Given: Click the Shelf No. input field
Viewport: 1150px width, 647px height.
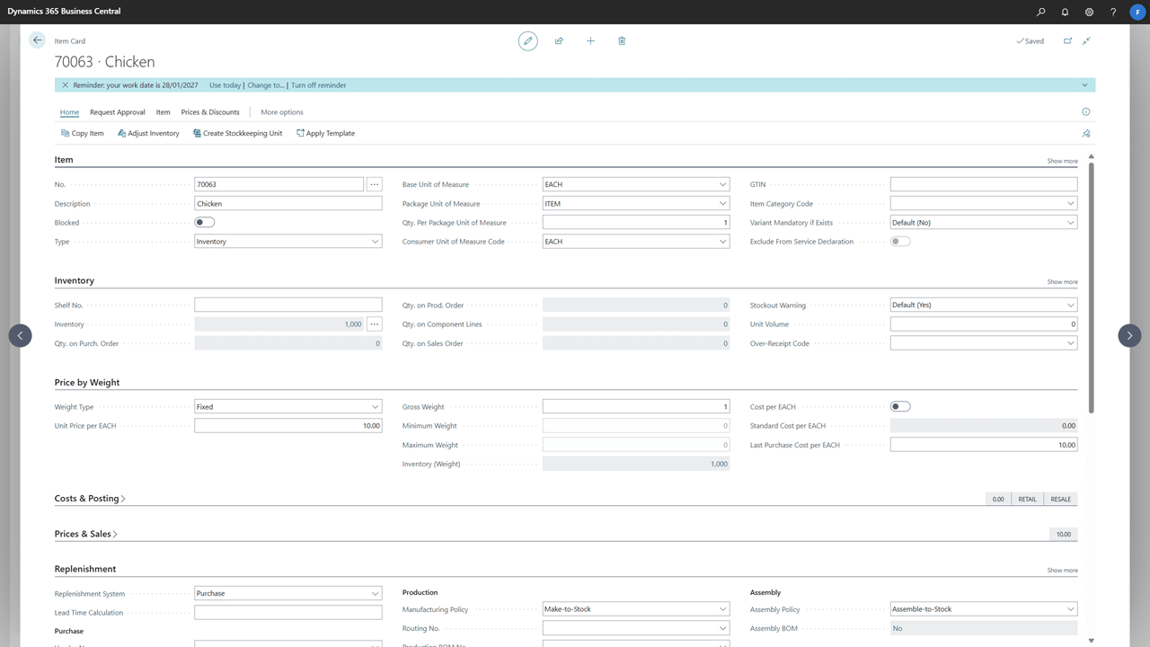Looking at the screenshot, I should (x=287, y=306).
